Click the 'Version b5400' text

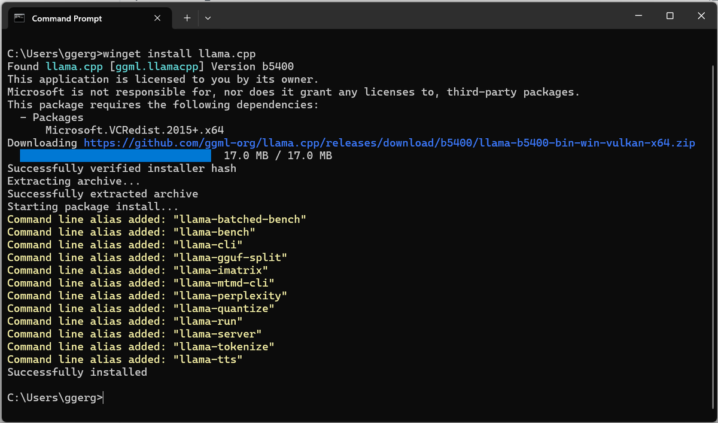coord(252,66)
